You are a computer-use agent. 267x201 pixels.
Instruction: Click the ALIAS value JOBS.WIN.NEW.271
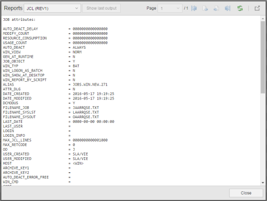point(90,84)
